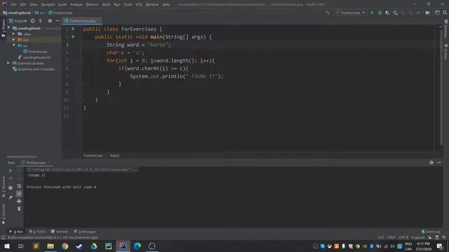Click the restore layout icon in Run panel
This screenshot has width=449, height=252.
(x=11, y=188)
